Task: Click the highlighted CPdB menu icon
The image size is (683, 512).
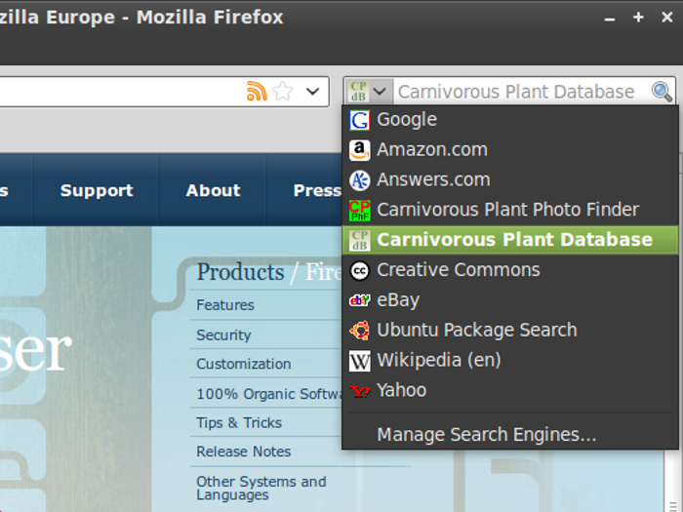Action: (360, 240)
